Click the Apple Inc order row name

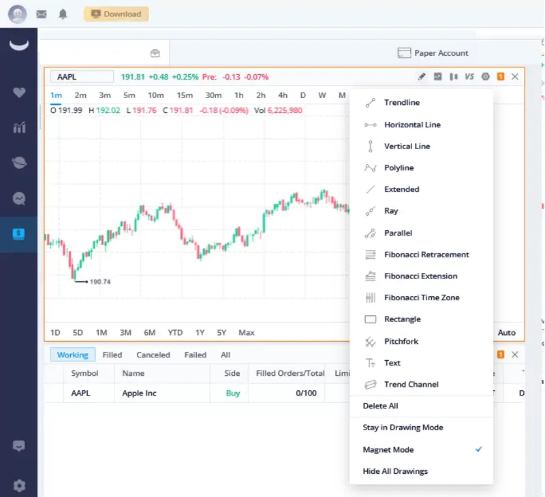(139, 393)
